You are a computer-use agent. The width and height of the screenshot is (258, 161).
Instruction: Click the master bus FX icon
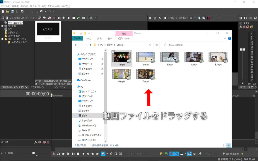tap(241, 27)
